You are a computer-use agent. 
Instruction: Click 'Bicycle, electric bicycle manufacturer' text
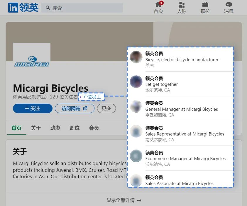(182, 60)
